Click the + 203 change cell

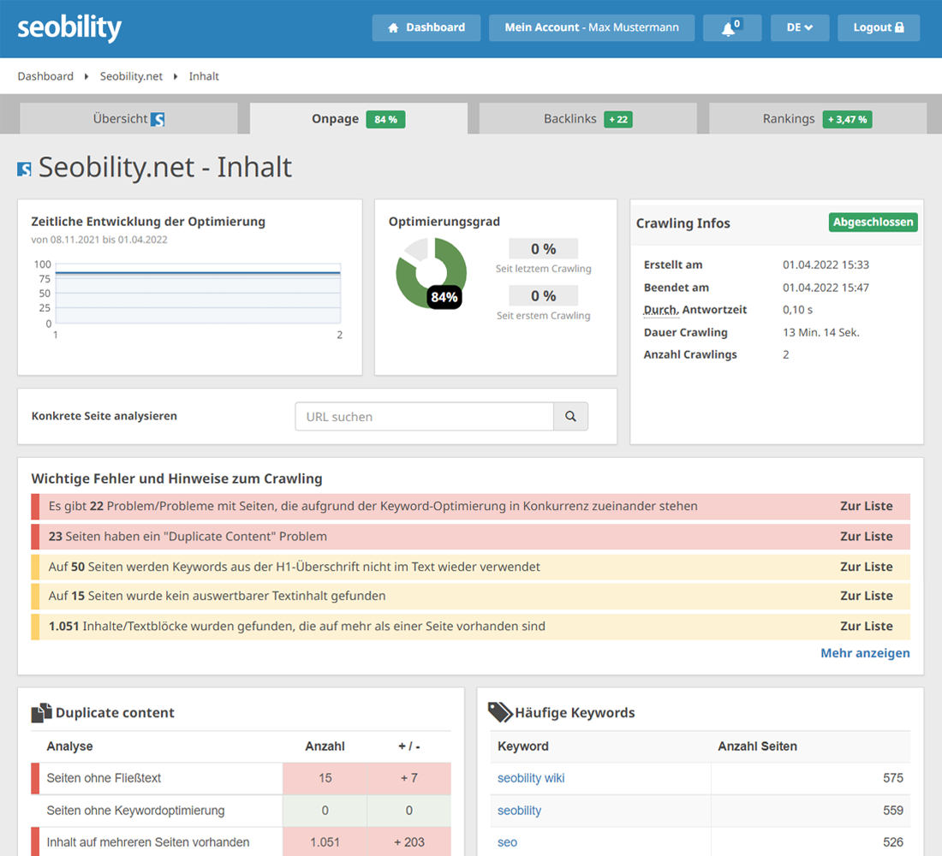(x=409, y=842)
